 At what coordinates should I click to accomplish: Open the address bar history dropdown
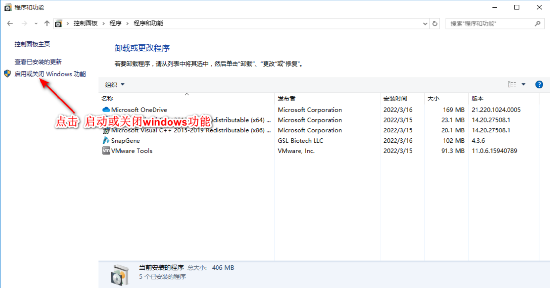click(425, 23)
